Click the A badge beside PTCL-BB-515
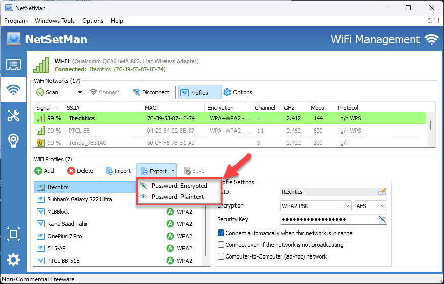Screen dimensions: 444x284 [170, 260]
